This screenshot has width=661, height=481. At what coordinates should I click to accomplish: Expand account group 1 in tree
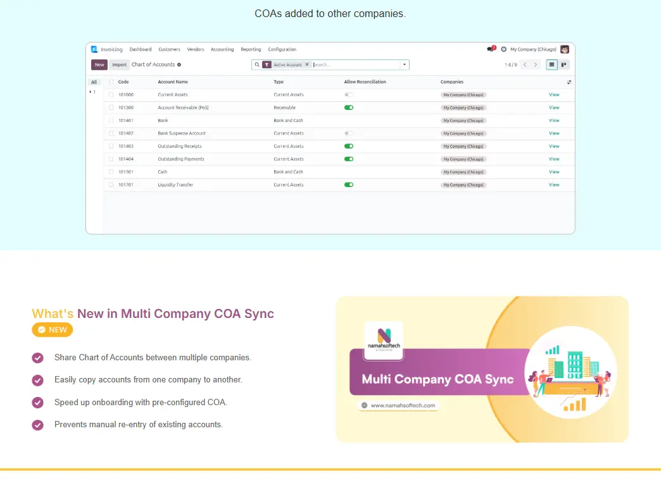pos(91,92)
